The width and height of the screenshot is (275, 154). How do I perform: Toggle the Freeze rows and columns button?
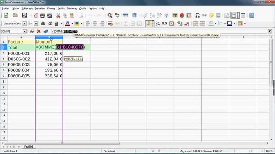[x=234, y=15]
